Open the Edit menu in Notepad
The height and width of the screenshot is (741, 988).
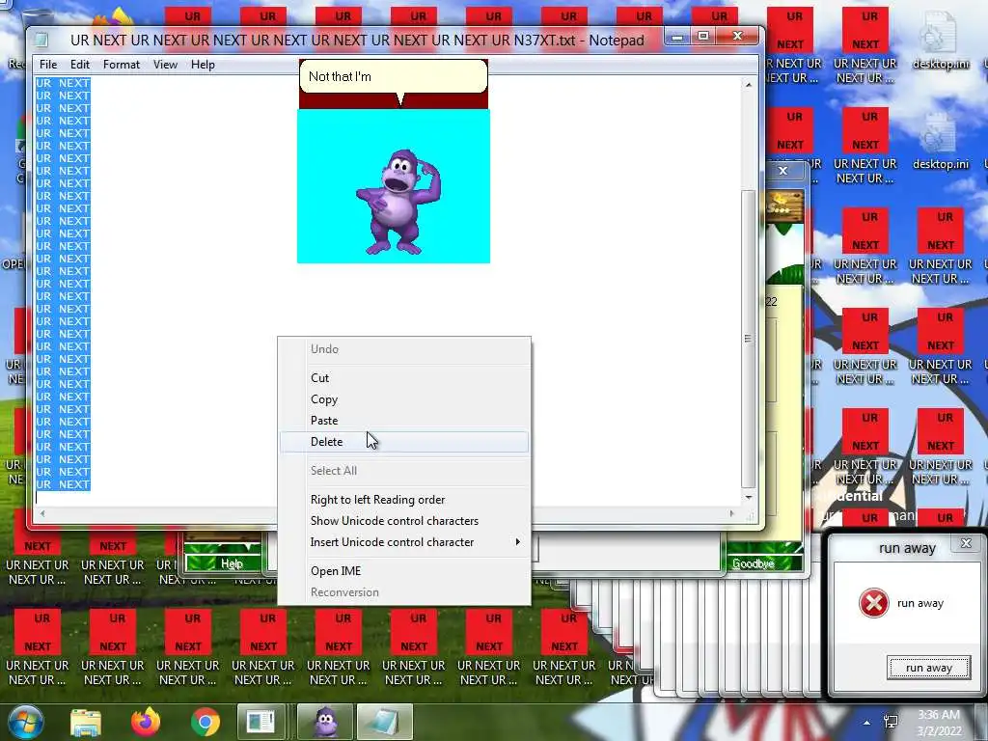pos(79,65)
